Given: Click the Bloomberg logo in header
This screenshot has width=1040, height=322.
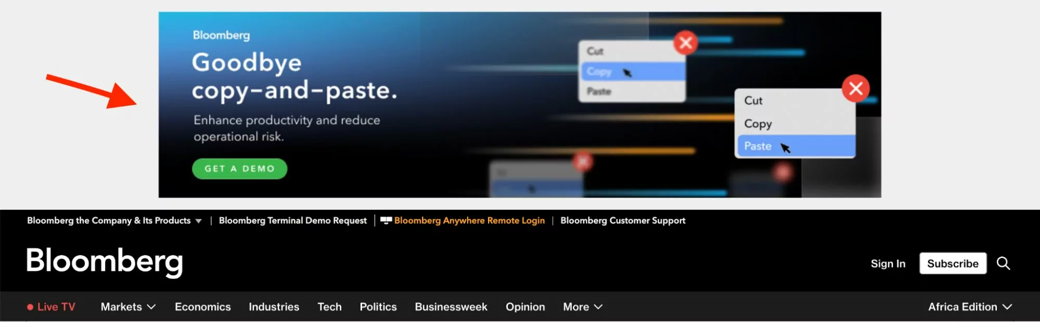Looking at the screenshot, I should click(105, 262).
